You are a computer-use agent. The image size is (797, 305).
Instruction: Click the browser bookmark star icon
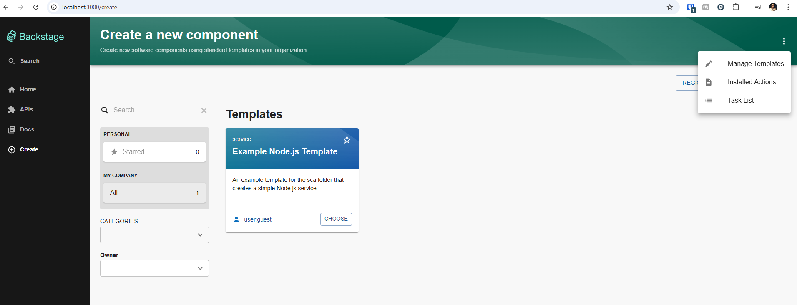[x=670, y=7]
